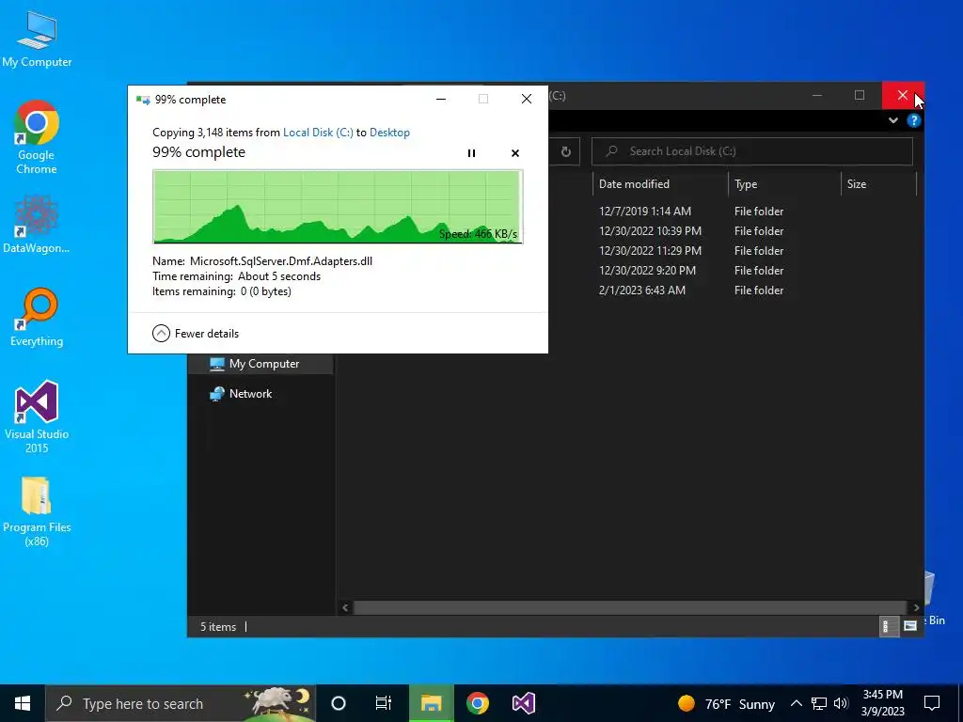Click the copy speed progress graph
This screenshot has width=963, height=722.
pos(338,207)
